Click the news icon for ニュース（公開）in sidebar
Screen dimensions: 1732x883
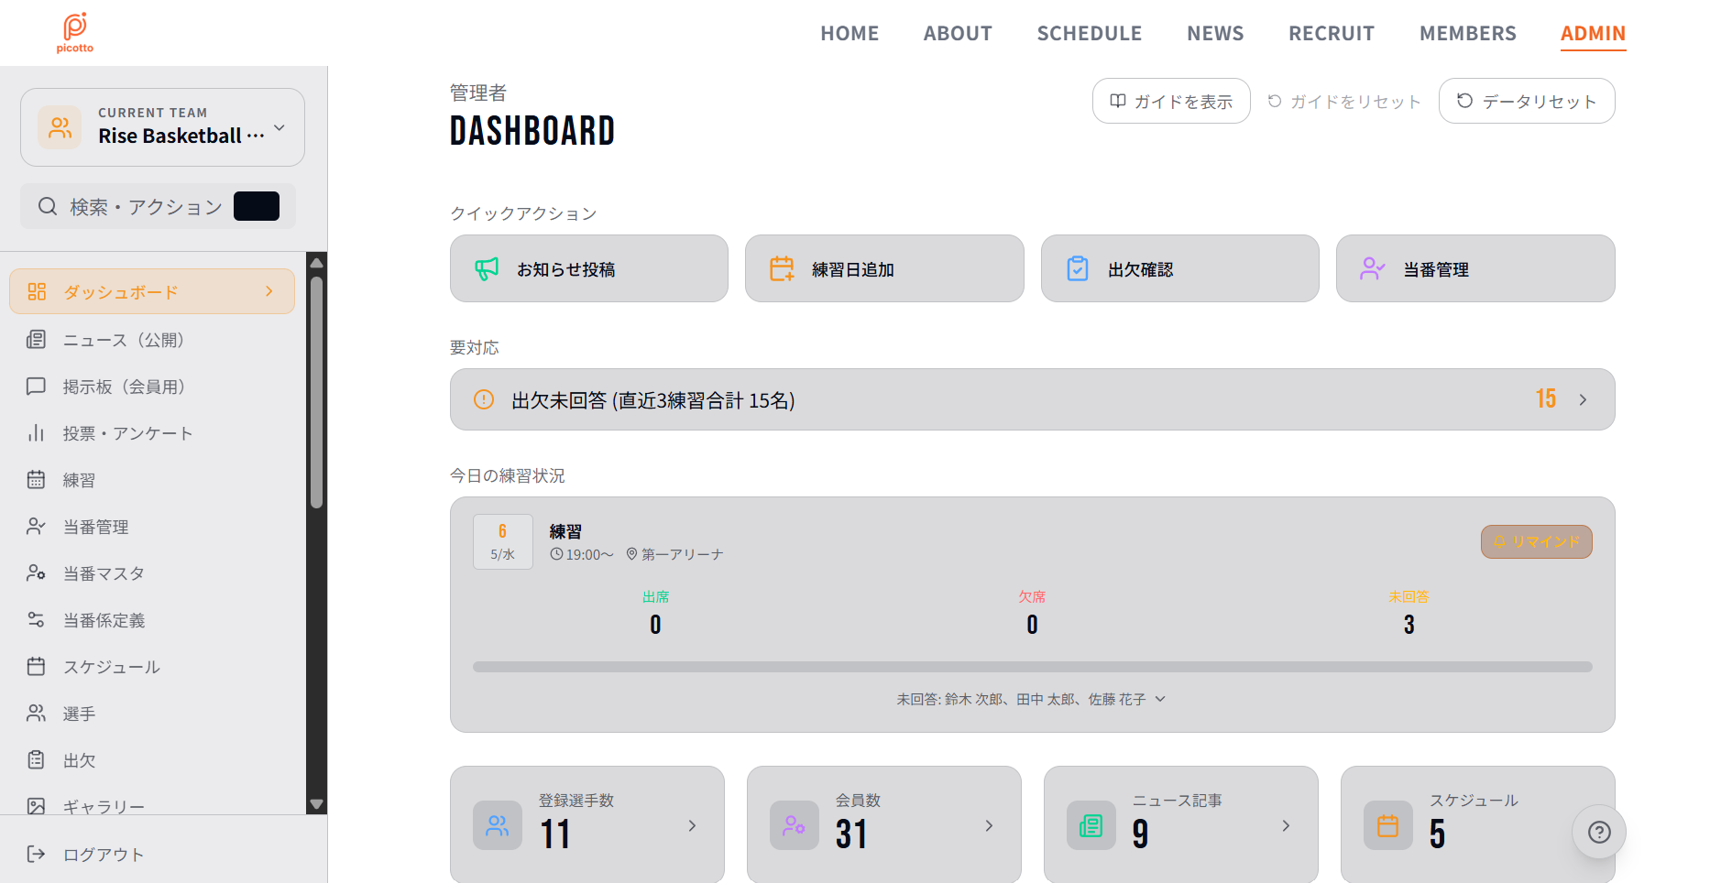(36, 340)
